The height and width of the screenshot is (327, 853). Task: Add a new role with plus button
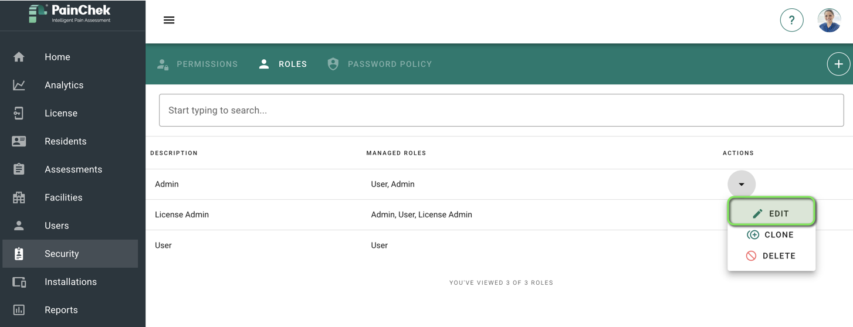(838, 64)
